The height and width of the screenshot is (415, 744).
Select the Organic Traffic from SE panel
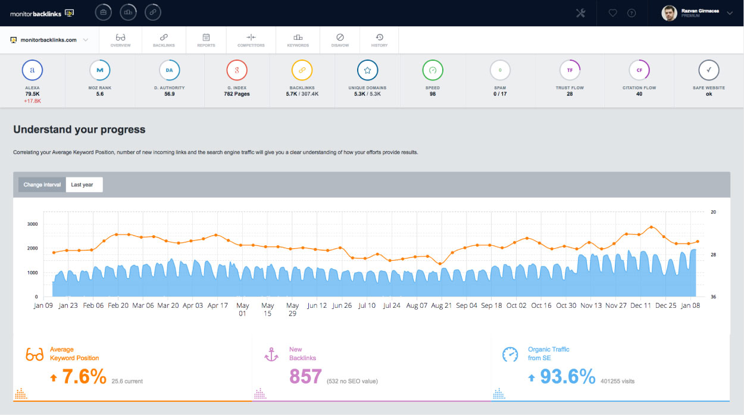click(611, 367)
